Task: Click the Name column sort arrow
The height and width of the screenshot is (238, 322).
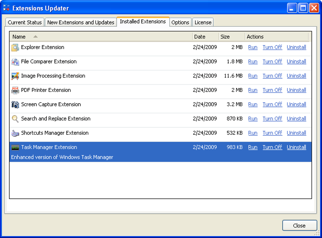Action: [35, 37]
